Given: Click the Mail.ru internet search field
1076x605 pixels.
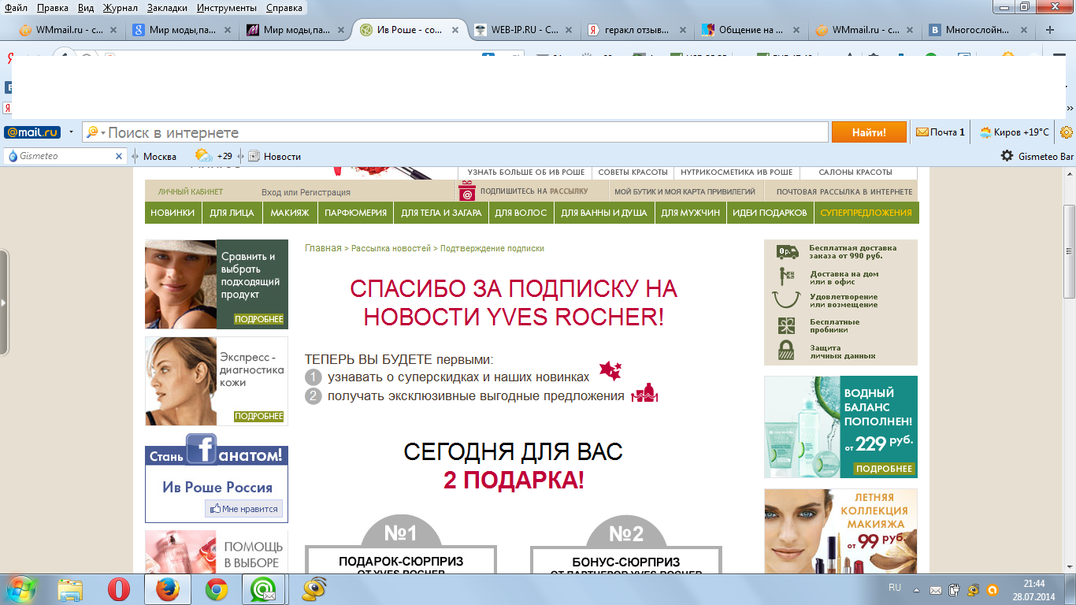Looking at the screenshot, I should 466,132.
